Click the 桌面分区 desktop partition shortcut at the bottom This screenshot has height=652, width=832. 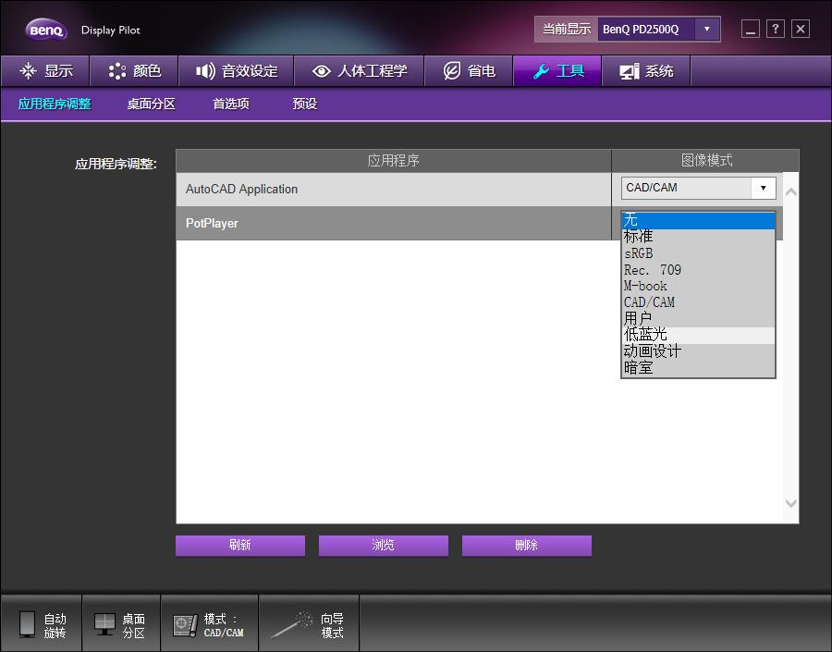click(x=121, y=624)
